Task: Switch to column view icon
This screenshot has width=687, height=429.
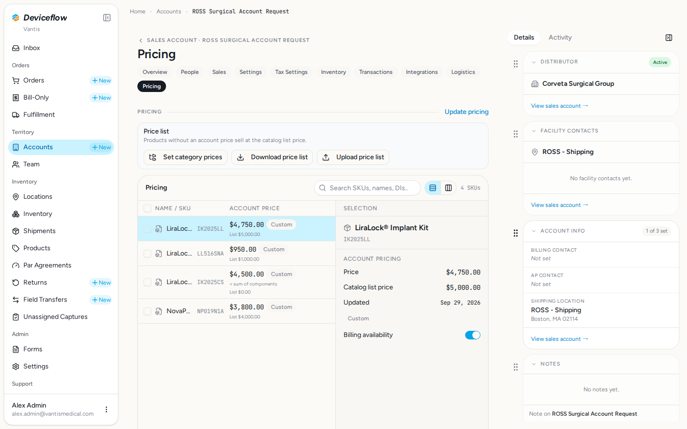Action: click(x=448, y=188)
